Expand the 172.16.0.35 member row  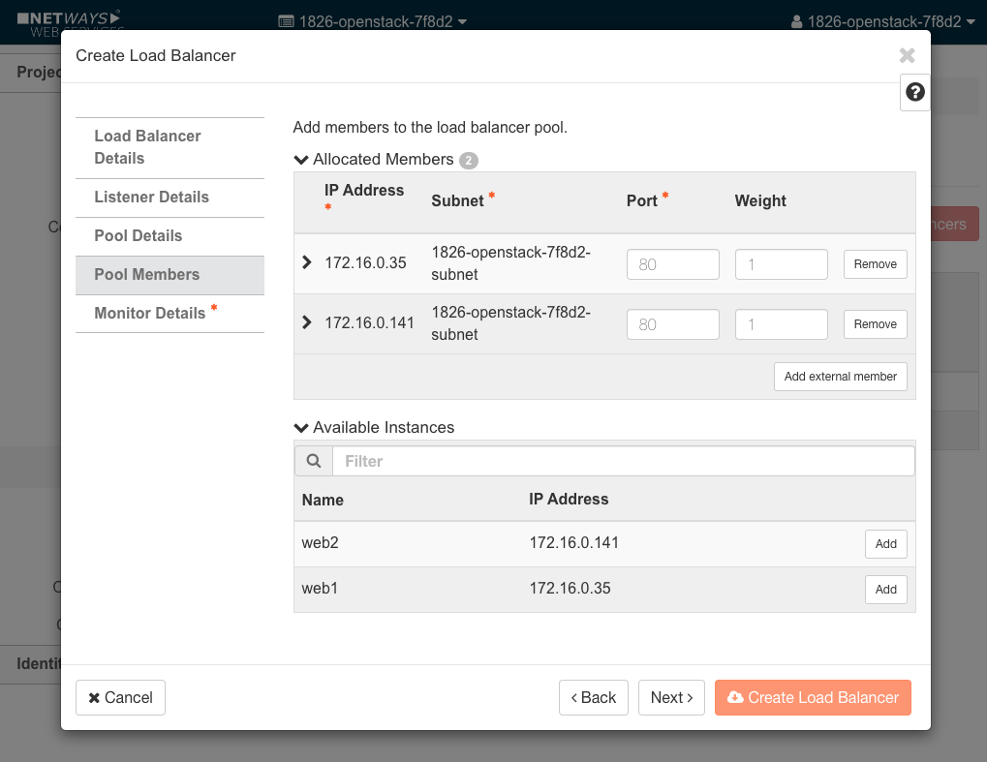point(307,263)
